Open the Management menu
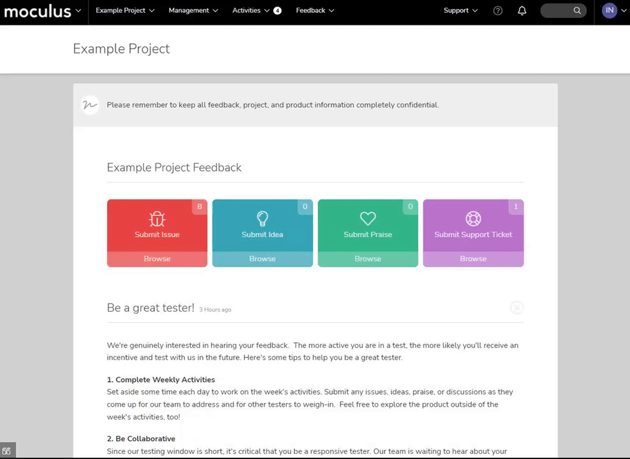The image size is (630, 459). tap(193, 10)
